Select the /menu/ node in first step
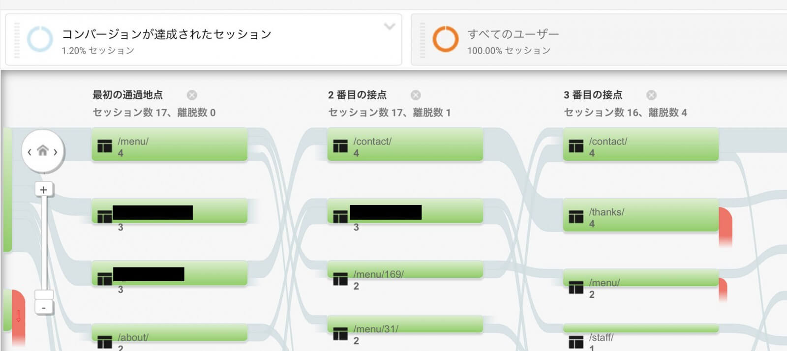The image size is (787, 351). pyautogui.click(x=169, y=145)
